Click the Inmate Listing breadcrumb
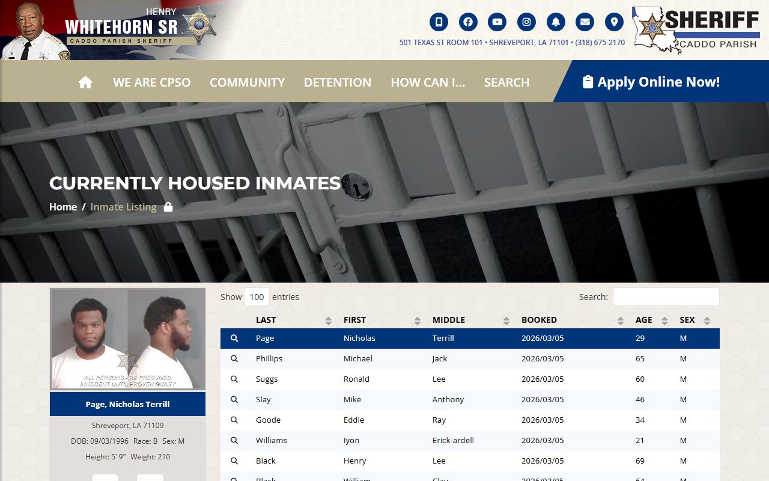Image resolution: width=769 pixels, height=481 pixels. pyautogui.click(x=123, y=207)
